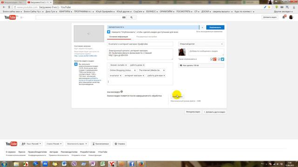
Task: Open Facebook shortcut on the taskbar
Action: tap(131, 164)
